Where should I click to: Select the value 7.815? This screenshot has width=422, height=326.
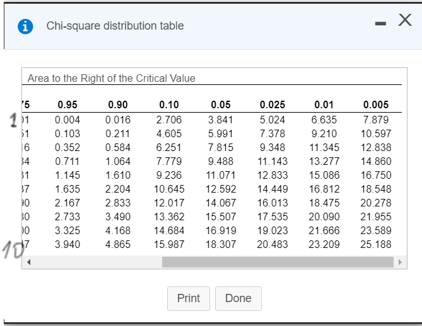tap(221, 147)
